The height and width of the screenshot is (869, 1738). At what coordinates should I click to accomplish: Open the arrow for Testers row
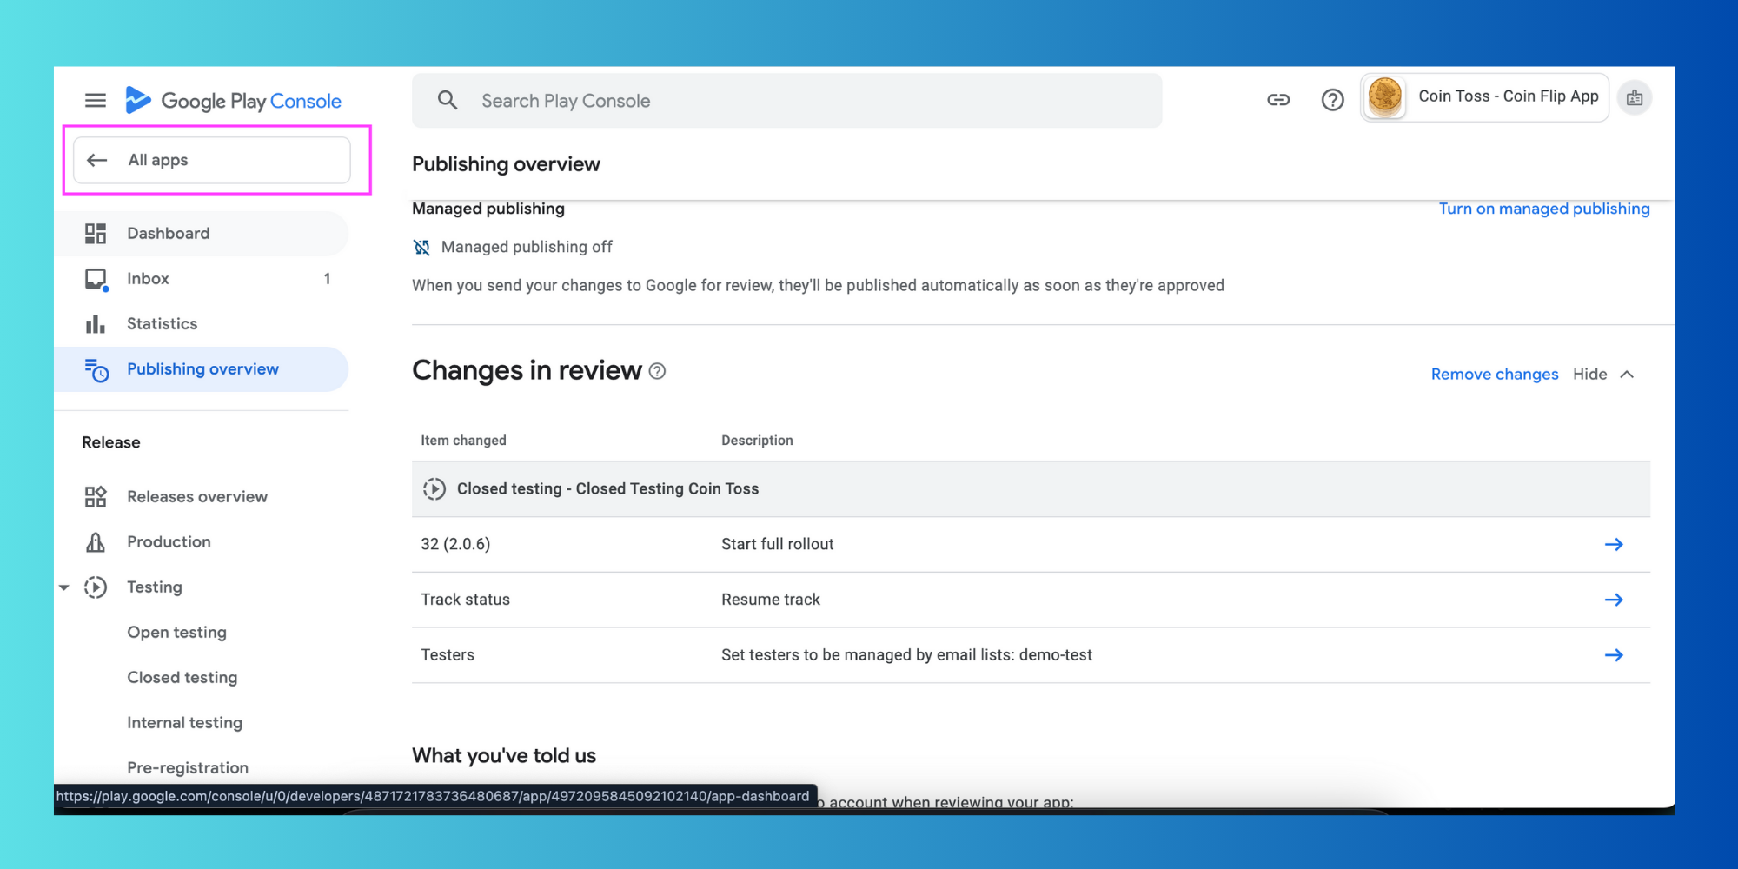(x=1614, y=655)
